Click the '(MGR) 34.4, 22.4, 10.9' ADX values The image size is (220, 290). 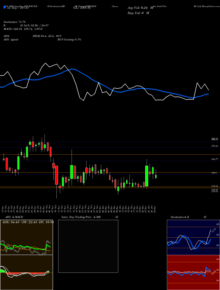pos(47,36)
